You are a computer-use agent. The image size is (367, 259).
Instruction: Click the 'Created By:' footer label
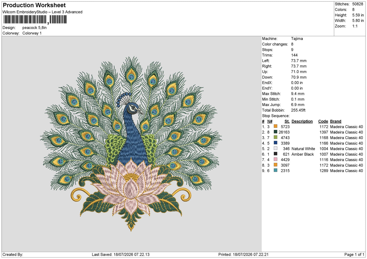(x=13, y=254)
